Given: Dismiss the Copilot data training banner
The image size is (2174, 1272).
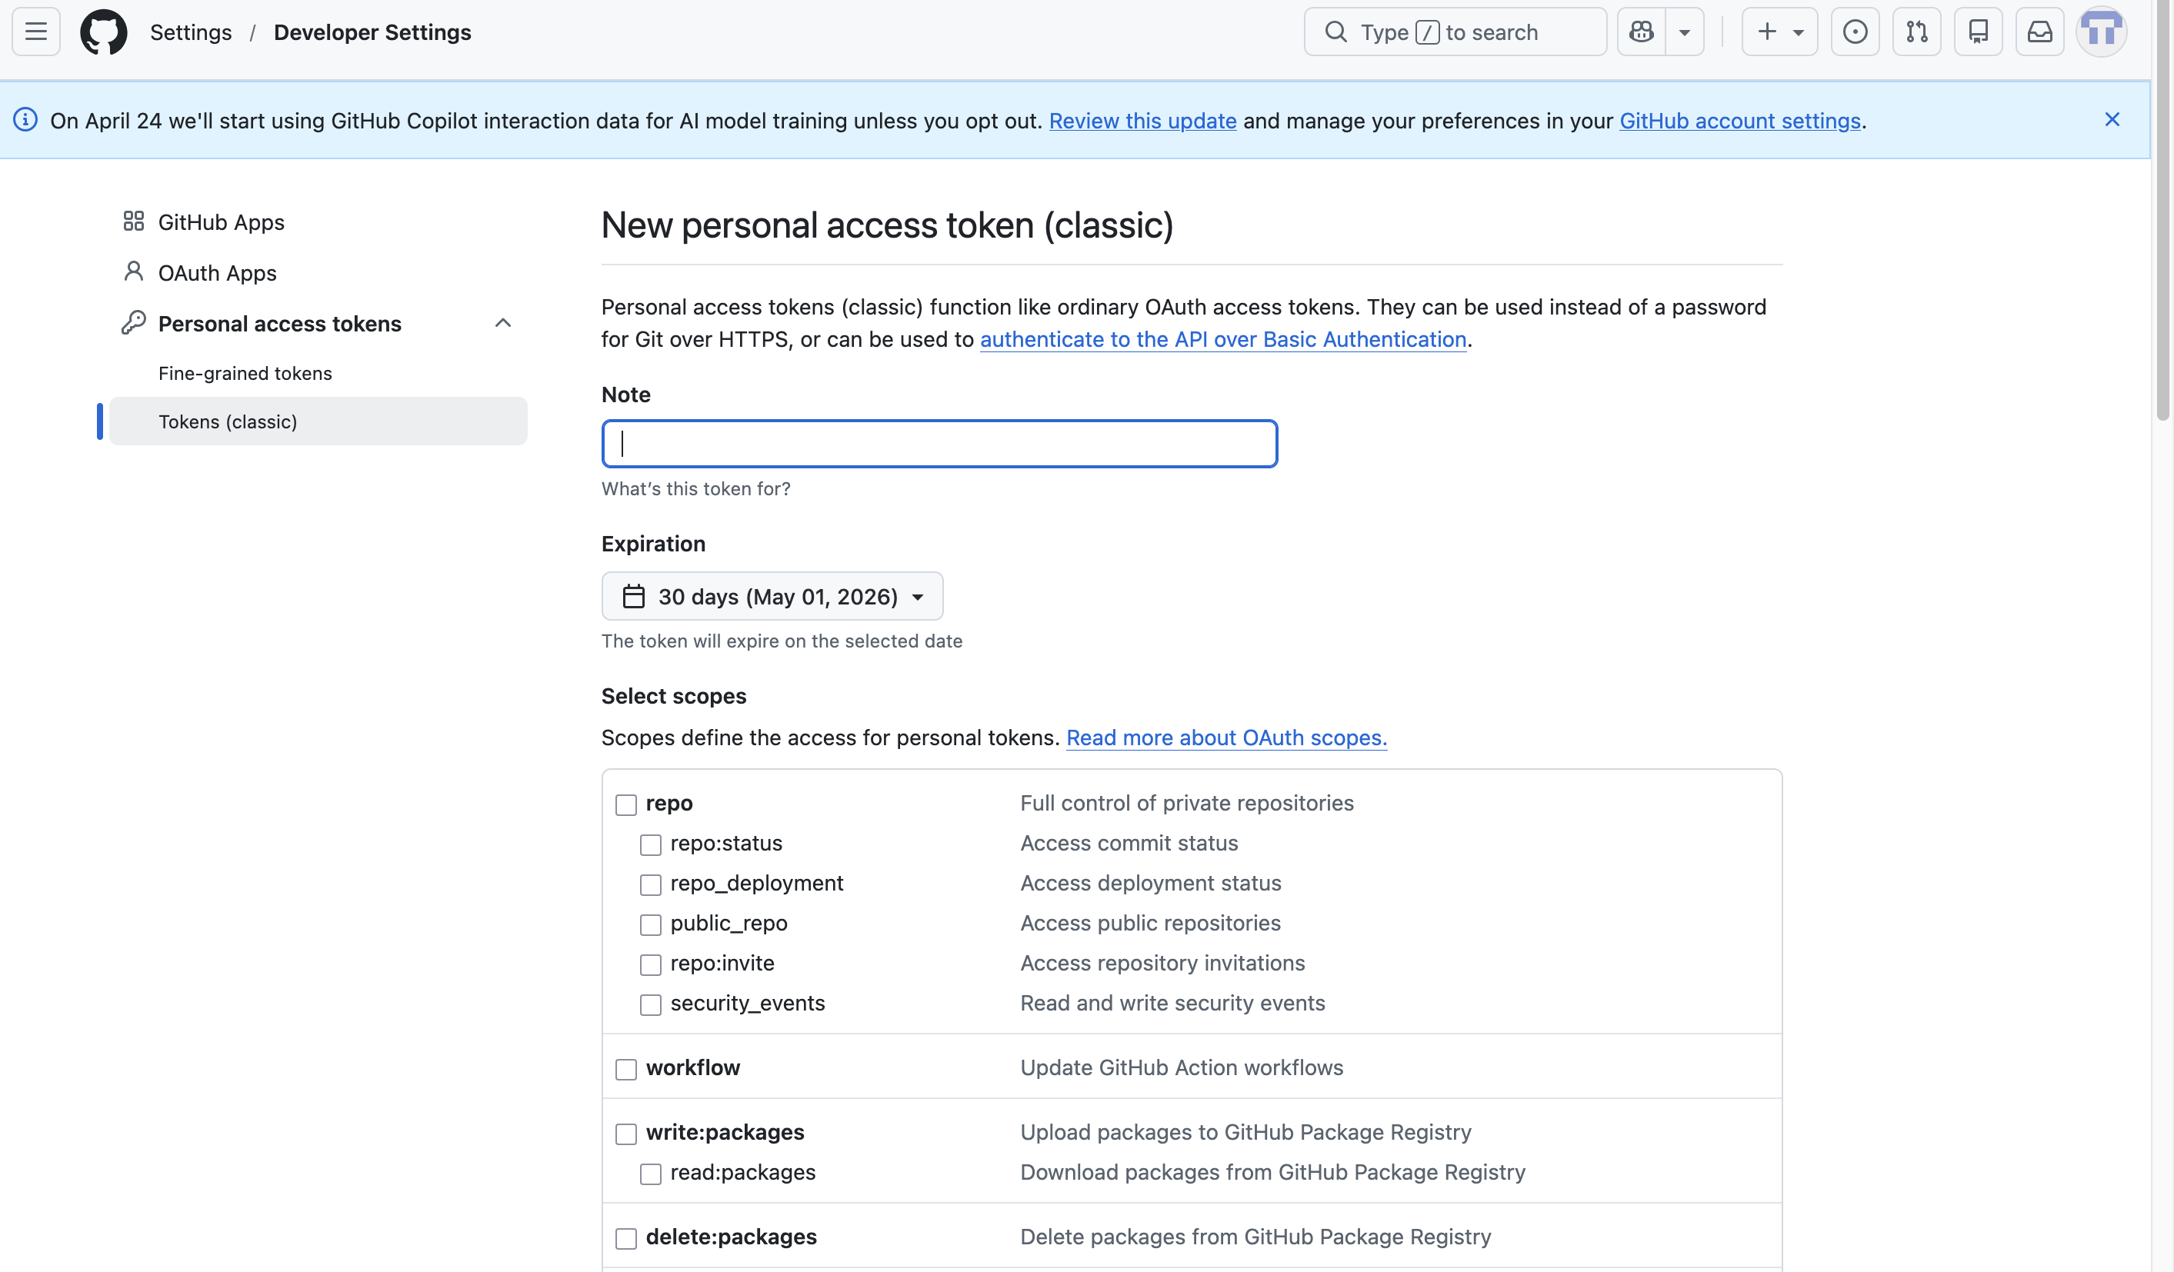Looking at the screenshot, I should click(x=2112, y=120).
